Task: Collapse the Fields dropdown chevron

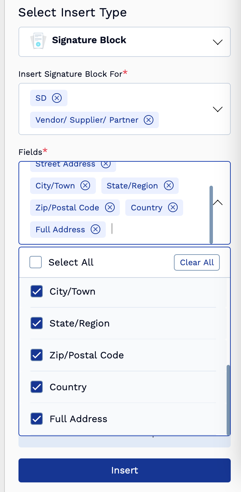Action: 218,202
